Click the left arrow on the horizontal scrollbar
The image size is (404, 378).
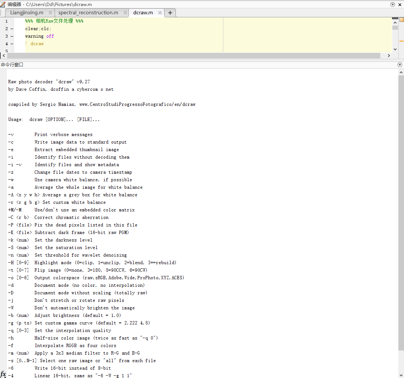tap(3, 55)
